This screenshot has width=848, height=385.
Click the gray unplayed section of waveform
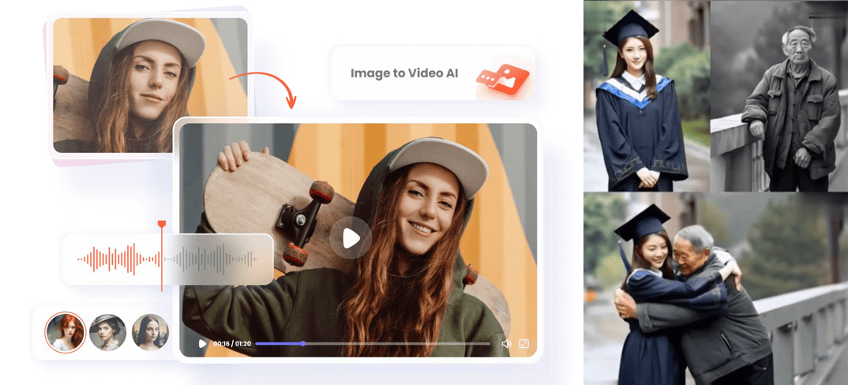tap(213, 259)
